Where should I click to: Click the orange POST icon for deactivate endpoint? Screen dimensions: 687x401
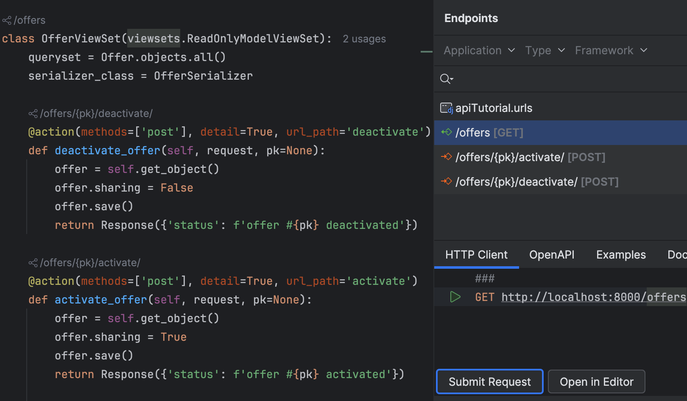click(447, 181)
